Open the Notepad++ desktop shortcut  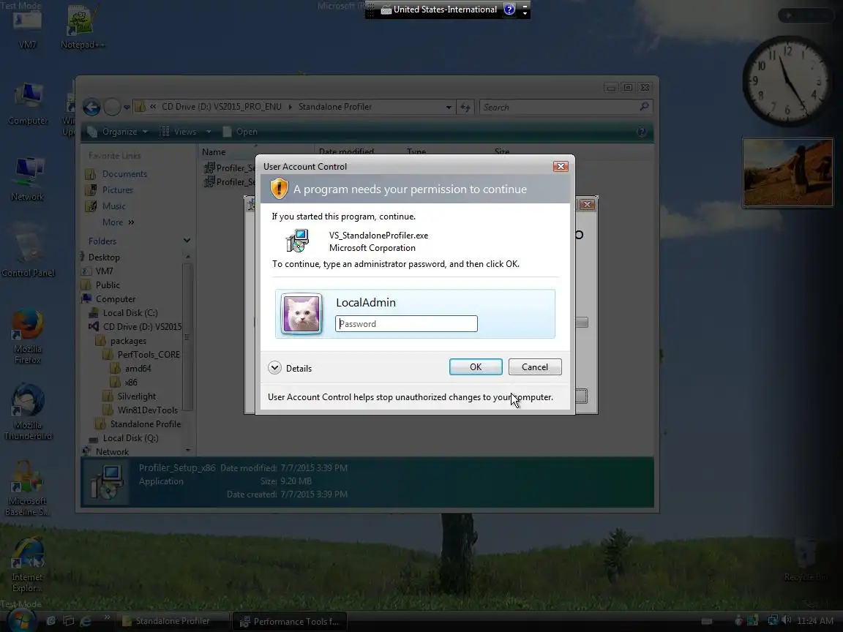tap(82, 28)
